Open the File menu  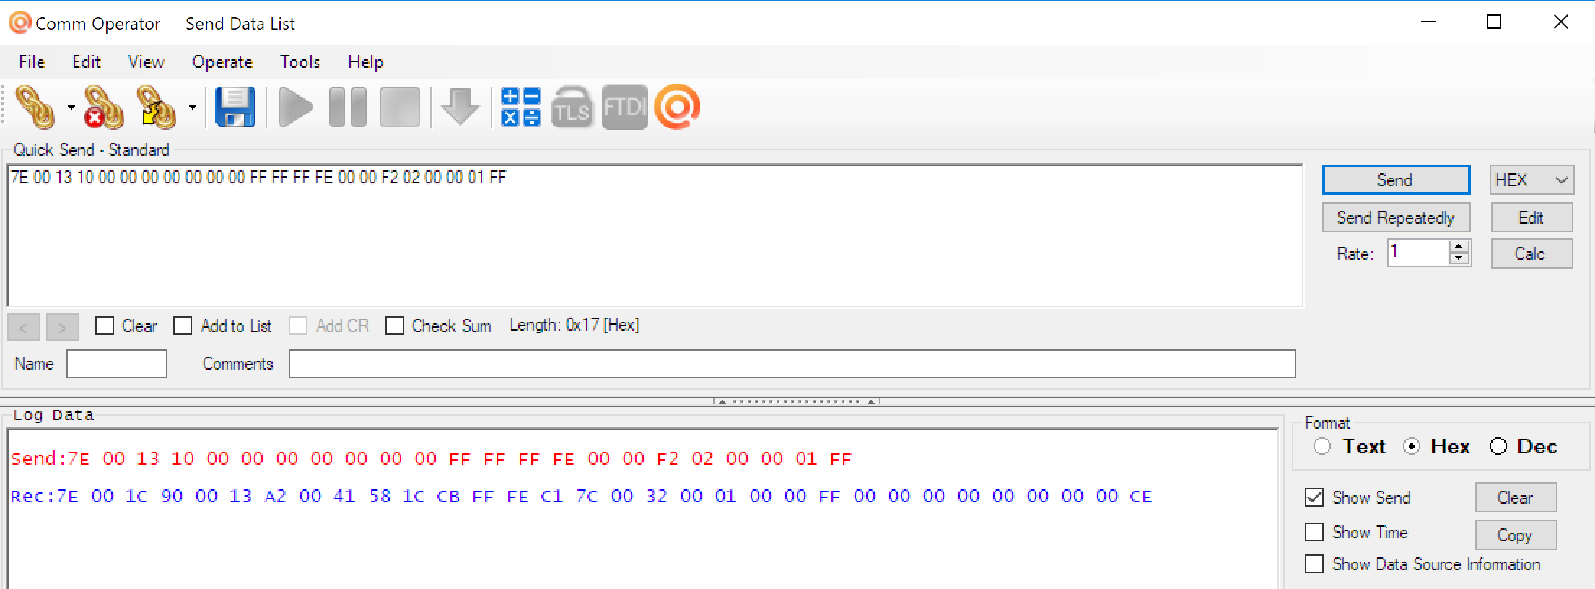pos(32,62)
